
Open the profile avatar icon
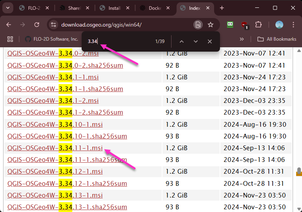(279, 25)
